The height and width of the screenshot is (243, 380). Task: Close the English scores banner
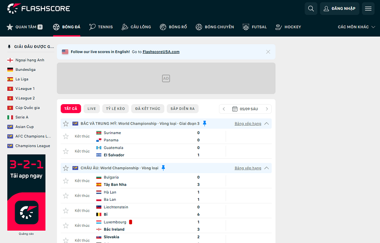tap(268, 52)
